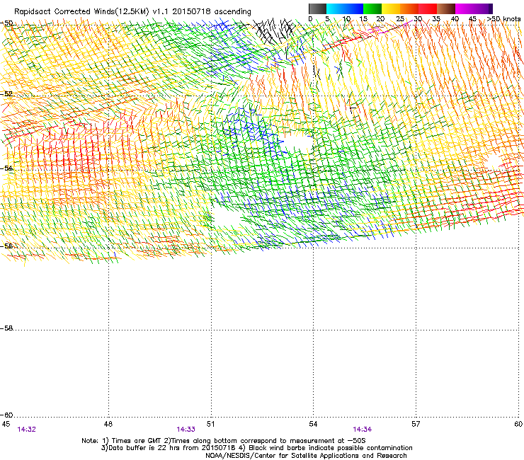This screenshot has height=460, width=524.
Task: Click the '20' label under the color bar
Action: (x=380, y=19)
